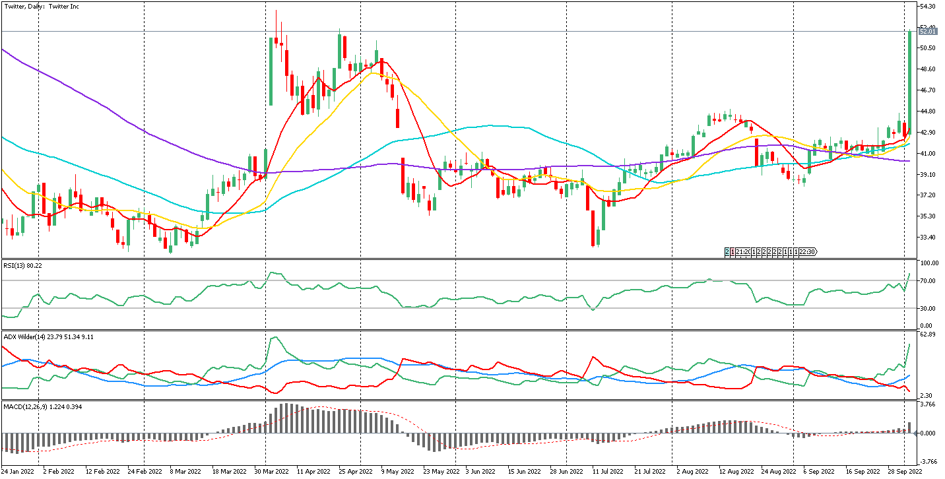This screenshot has height=479, width=945.
Task: Click the 21 Jul 2022 date label
Action: tap(651, 472)
